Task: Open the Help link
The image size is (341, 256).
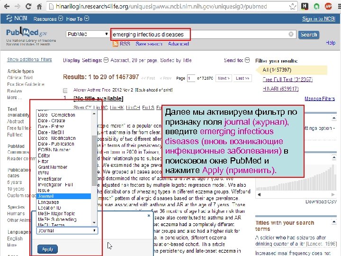Action: pos(331,43)
